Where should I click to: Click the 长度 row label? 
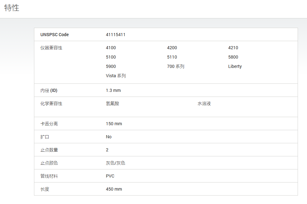click(x=45, y=189)
